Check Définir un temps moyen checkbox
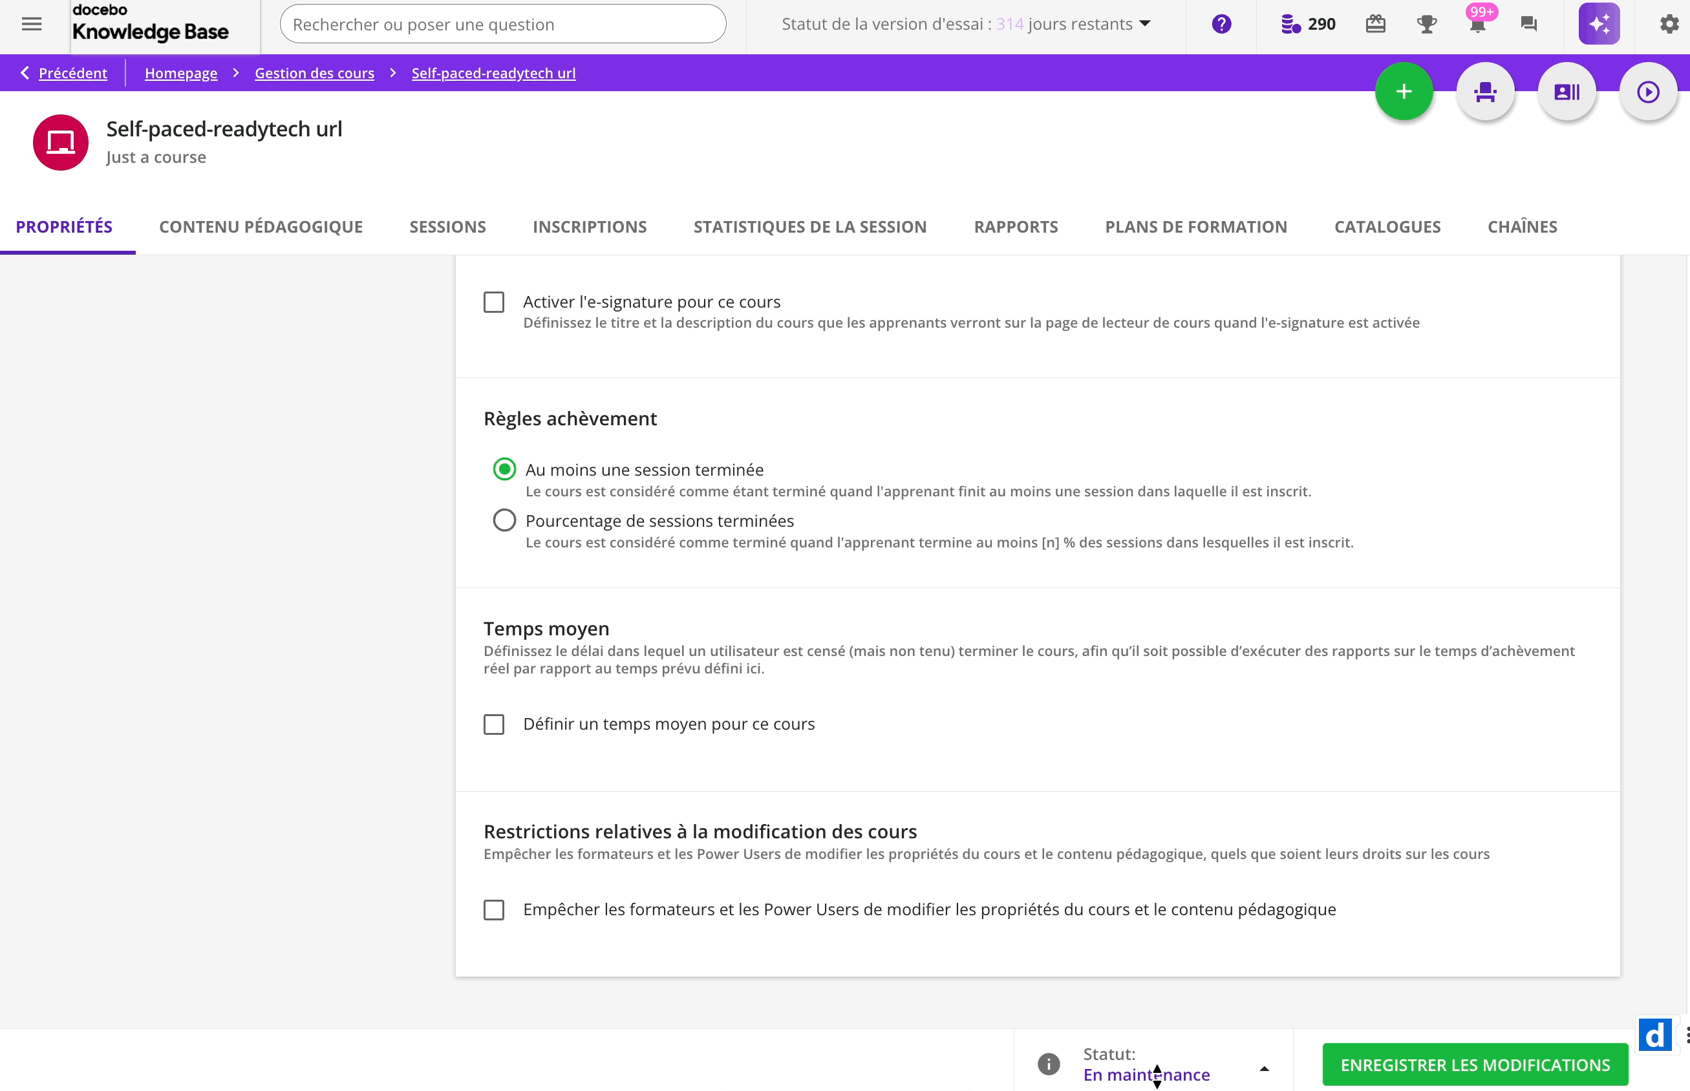The height and width of the screenshot is (1091, 1690). [x=494, y=724]
